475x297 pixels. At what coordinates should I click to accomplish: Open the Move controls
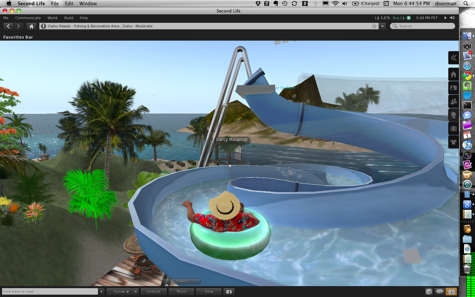[x=181, y=291]
